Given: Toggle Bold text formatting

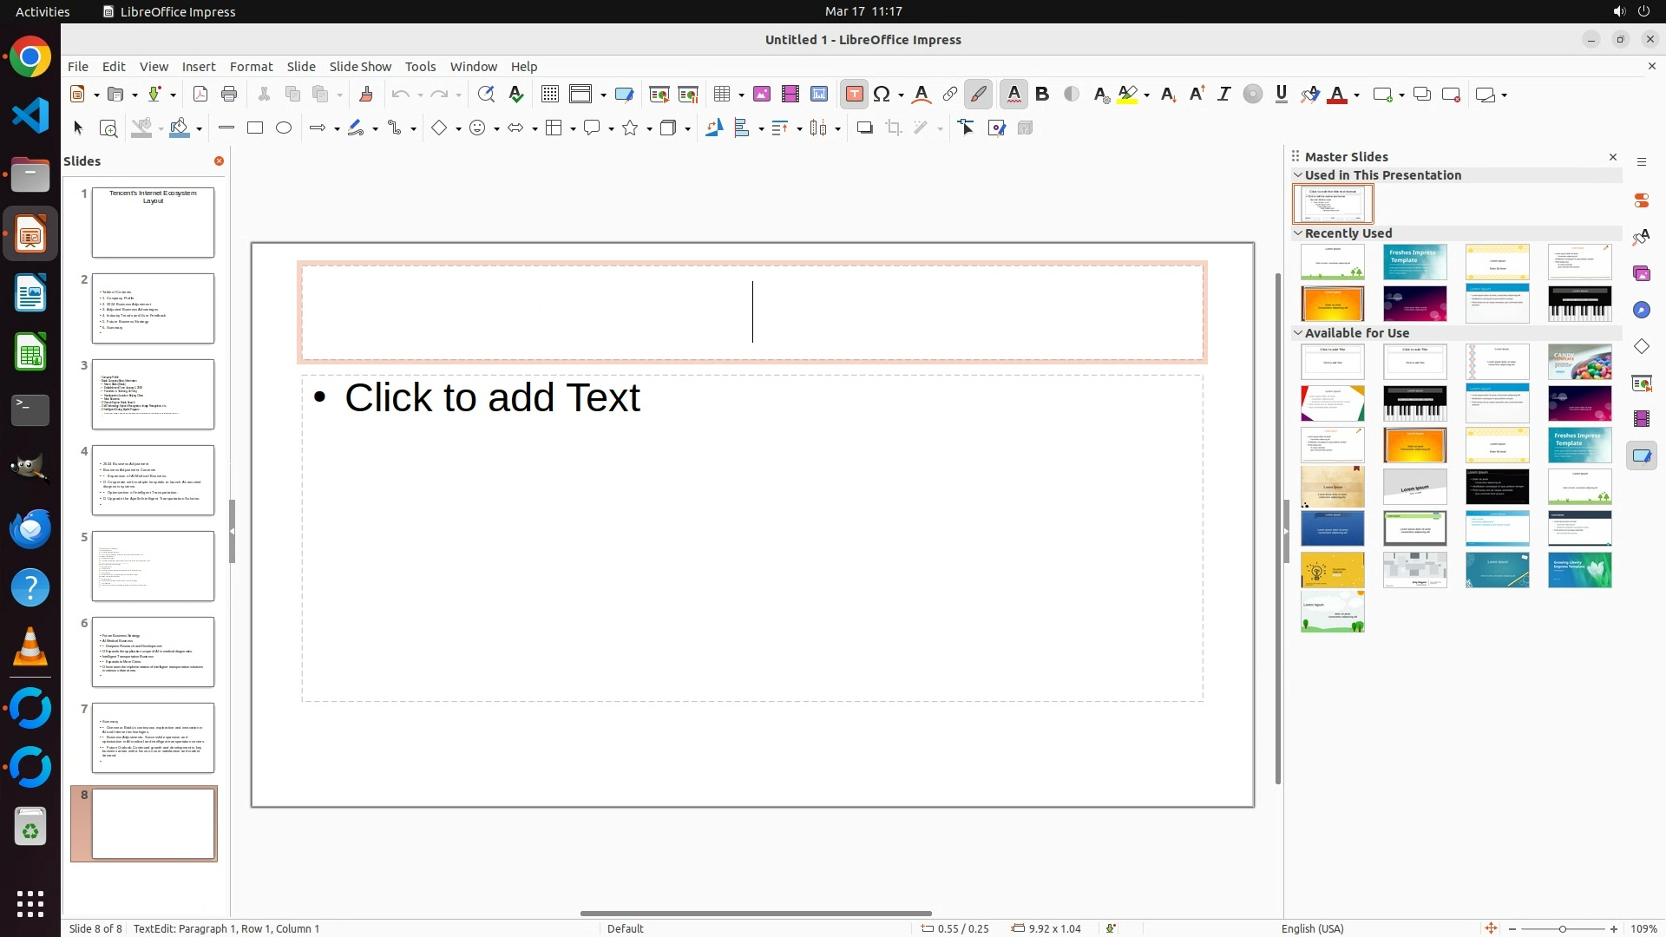Looking at the screenshot, I should tap(1042, 95).
